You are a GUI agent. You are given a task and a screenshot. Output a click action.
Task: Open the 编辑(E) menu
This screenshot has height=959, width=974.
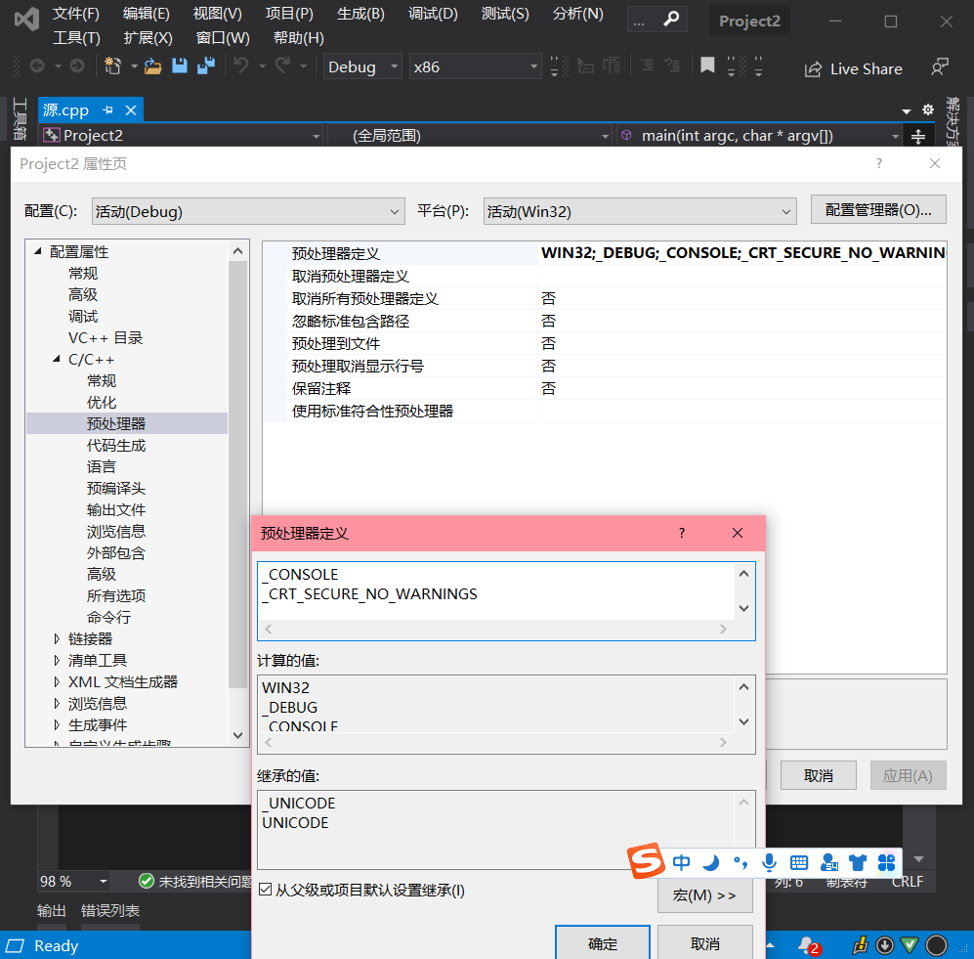tap(146, 14)
